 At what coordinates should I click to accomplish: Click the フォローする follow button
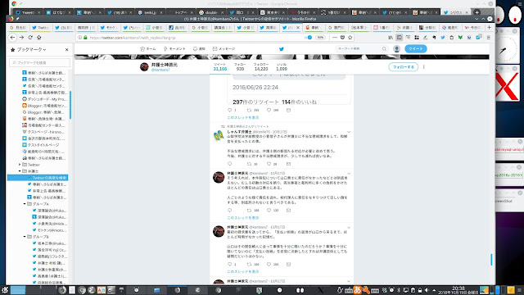pyautogui.click(x=404, y=67)
